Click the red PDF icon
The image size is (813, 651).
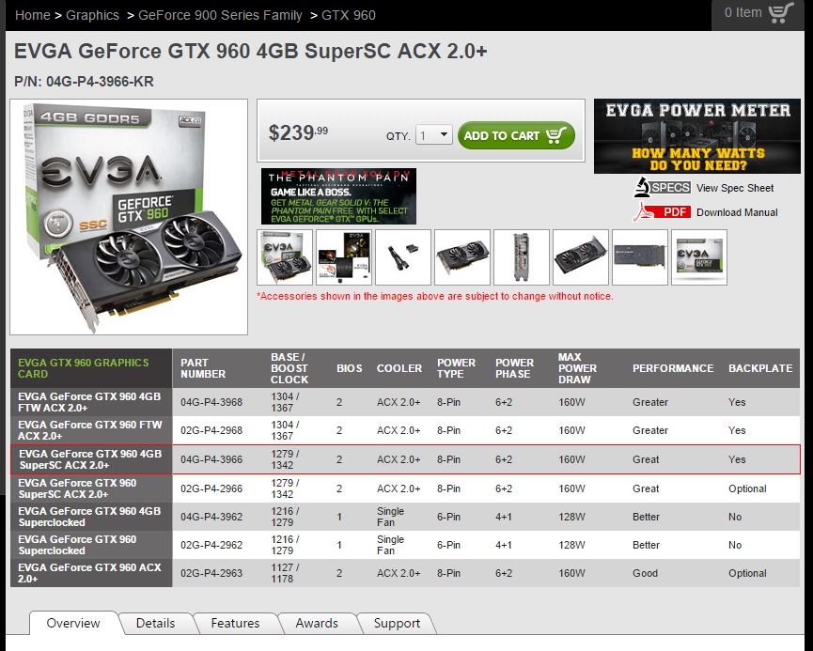(x=663, y=211)
